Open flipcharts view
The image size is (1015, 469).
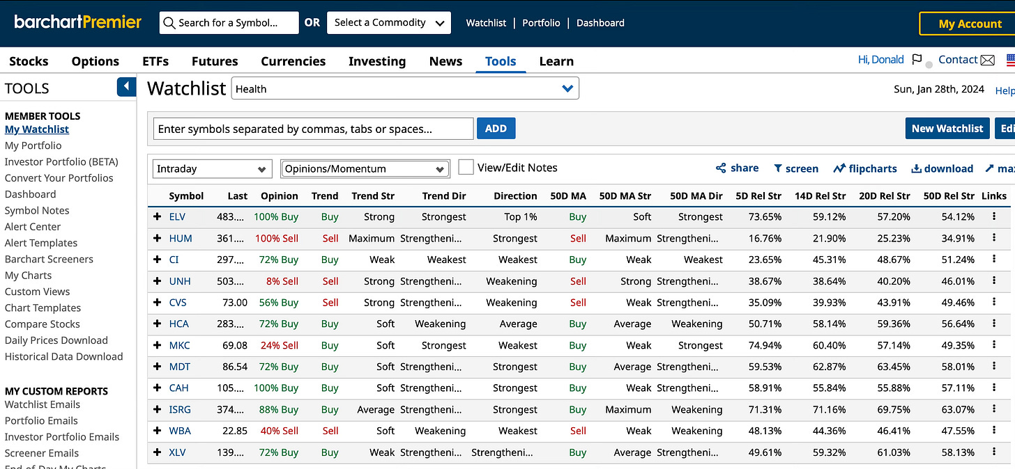pyautogui.click(x=865, y=168)
